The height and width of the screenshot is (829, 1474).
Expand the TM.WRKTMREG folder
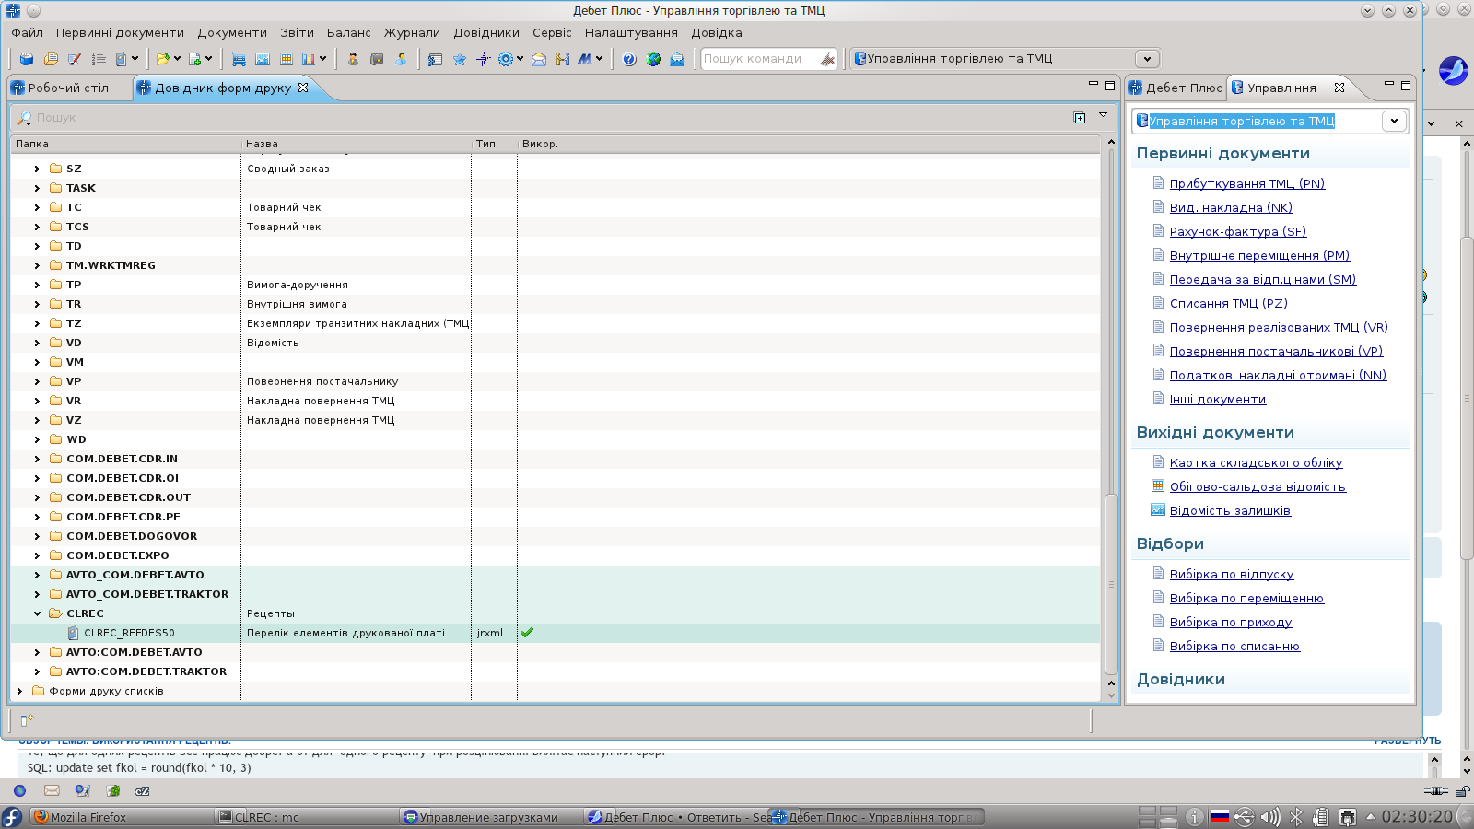37,265
